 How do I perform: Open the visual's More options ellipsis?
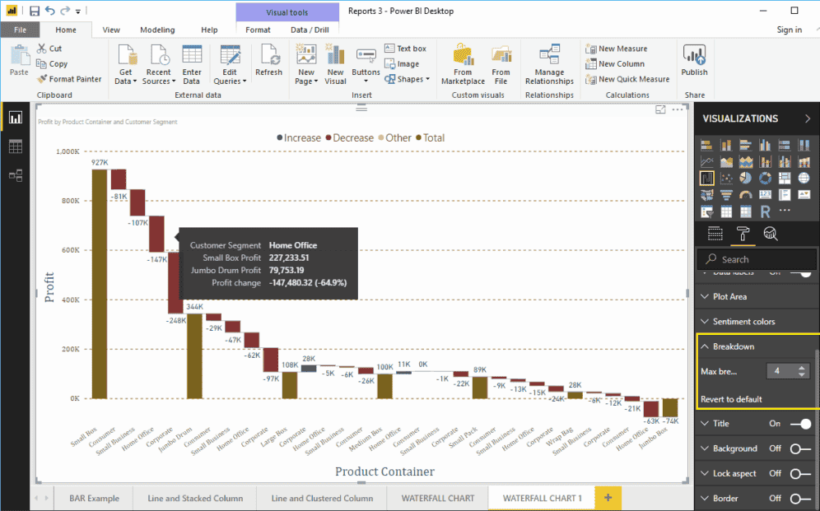[678, 109]
